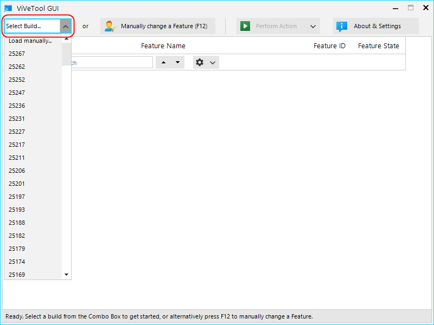Expand the Perform Action dropdown arrow
This screenshot has width=434, height=325.
click(313, 27)
